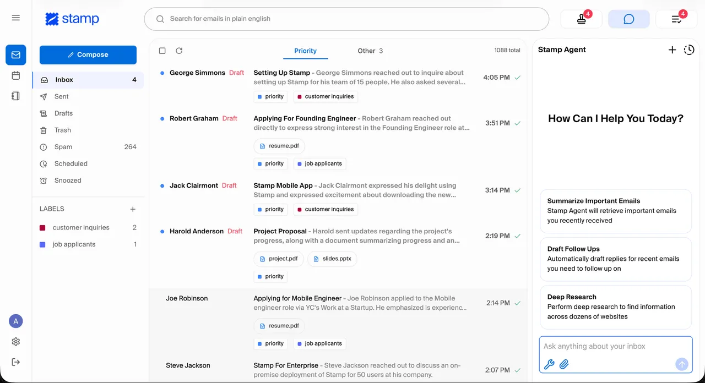The height and width of the screenshot is (383, 705).
Task: Send the agent message arrow button
Action: point(682,364)
